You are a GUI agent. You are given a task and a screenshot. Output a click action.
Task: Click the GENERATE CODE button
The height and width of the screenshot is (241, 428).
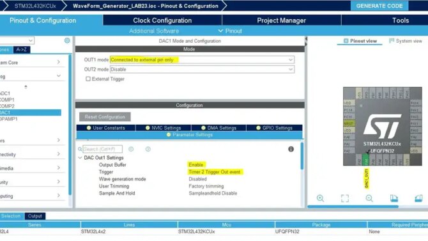coord(379,6)
